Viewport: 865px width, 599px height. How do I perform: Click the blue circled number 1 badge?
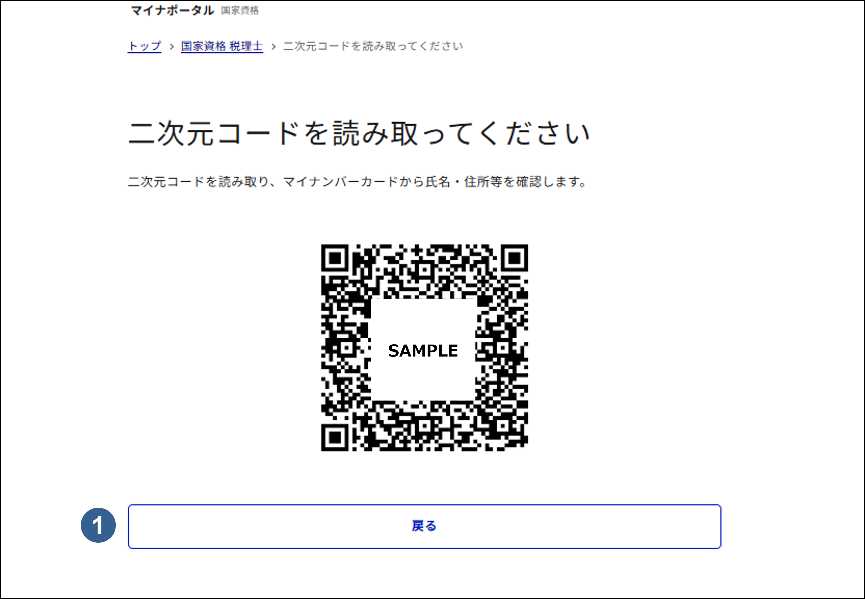click(98, 525)
